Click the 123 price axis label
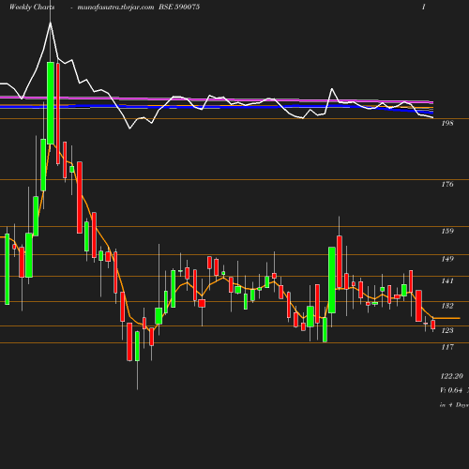 point(447,330)
